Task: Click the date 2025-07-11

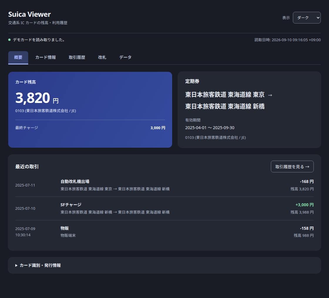Action: pos(25,185)
